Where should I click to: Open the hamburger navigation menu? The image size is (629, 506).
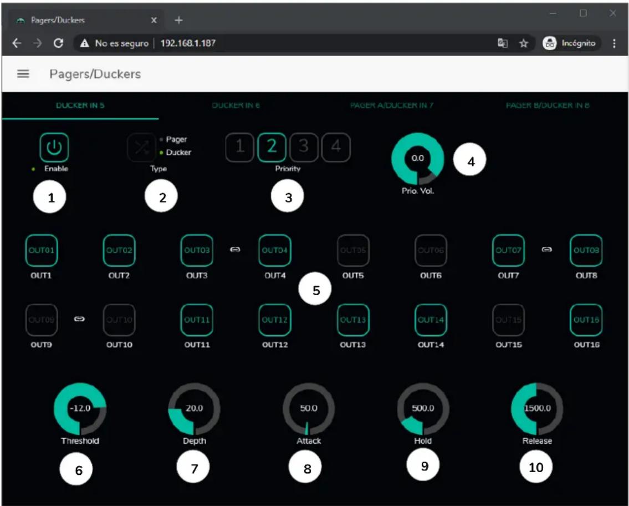(23, 74)
